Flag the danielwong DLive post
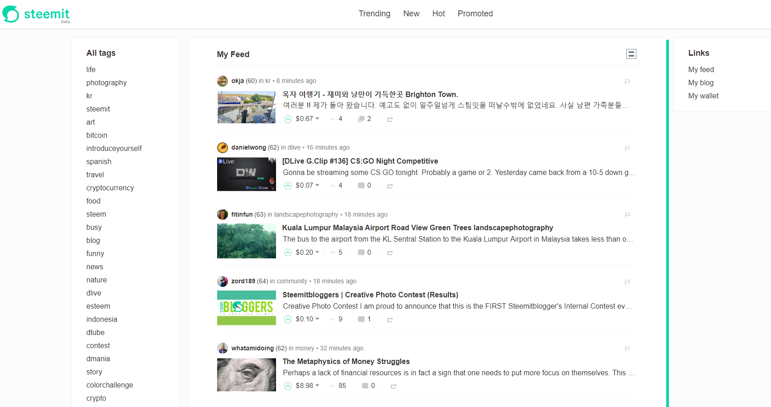The height and width of the screenshot is (407, 771). click(x=627, y=148)
